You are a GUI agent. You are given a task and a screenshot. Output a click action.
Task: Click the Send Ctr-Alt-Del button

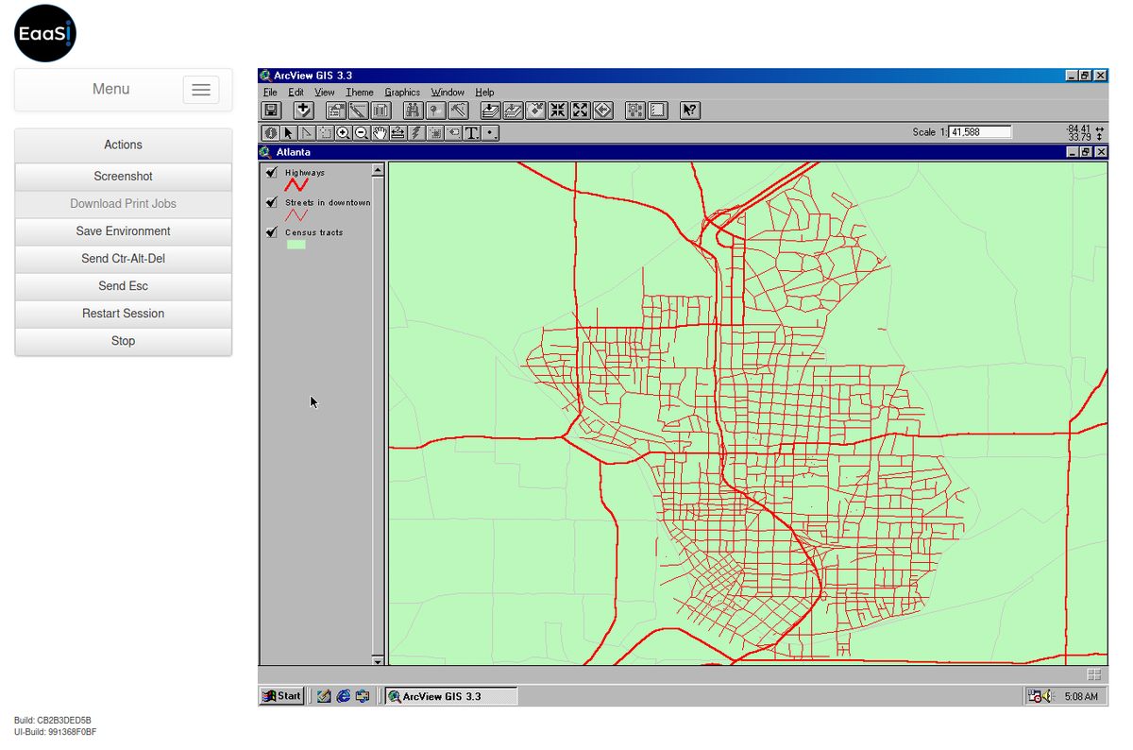click(x=123, y=259)
